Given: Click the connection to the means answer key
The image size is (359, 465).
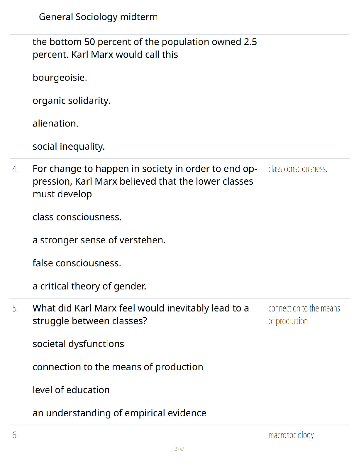Looking at the screenshot, I should pyautogui.click(x=304, y=315).
